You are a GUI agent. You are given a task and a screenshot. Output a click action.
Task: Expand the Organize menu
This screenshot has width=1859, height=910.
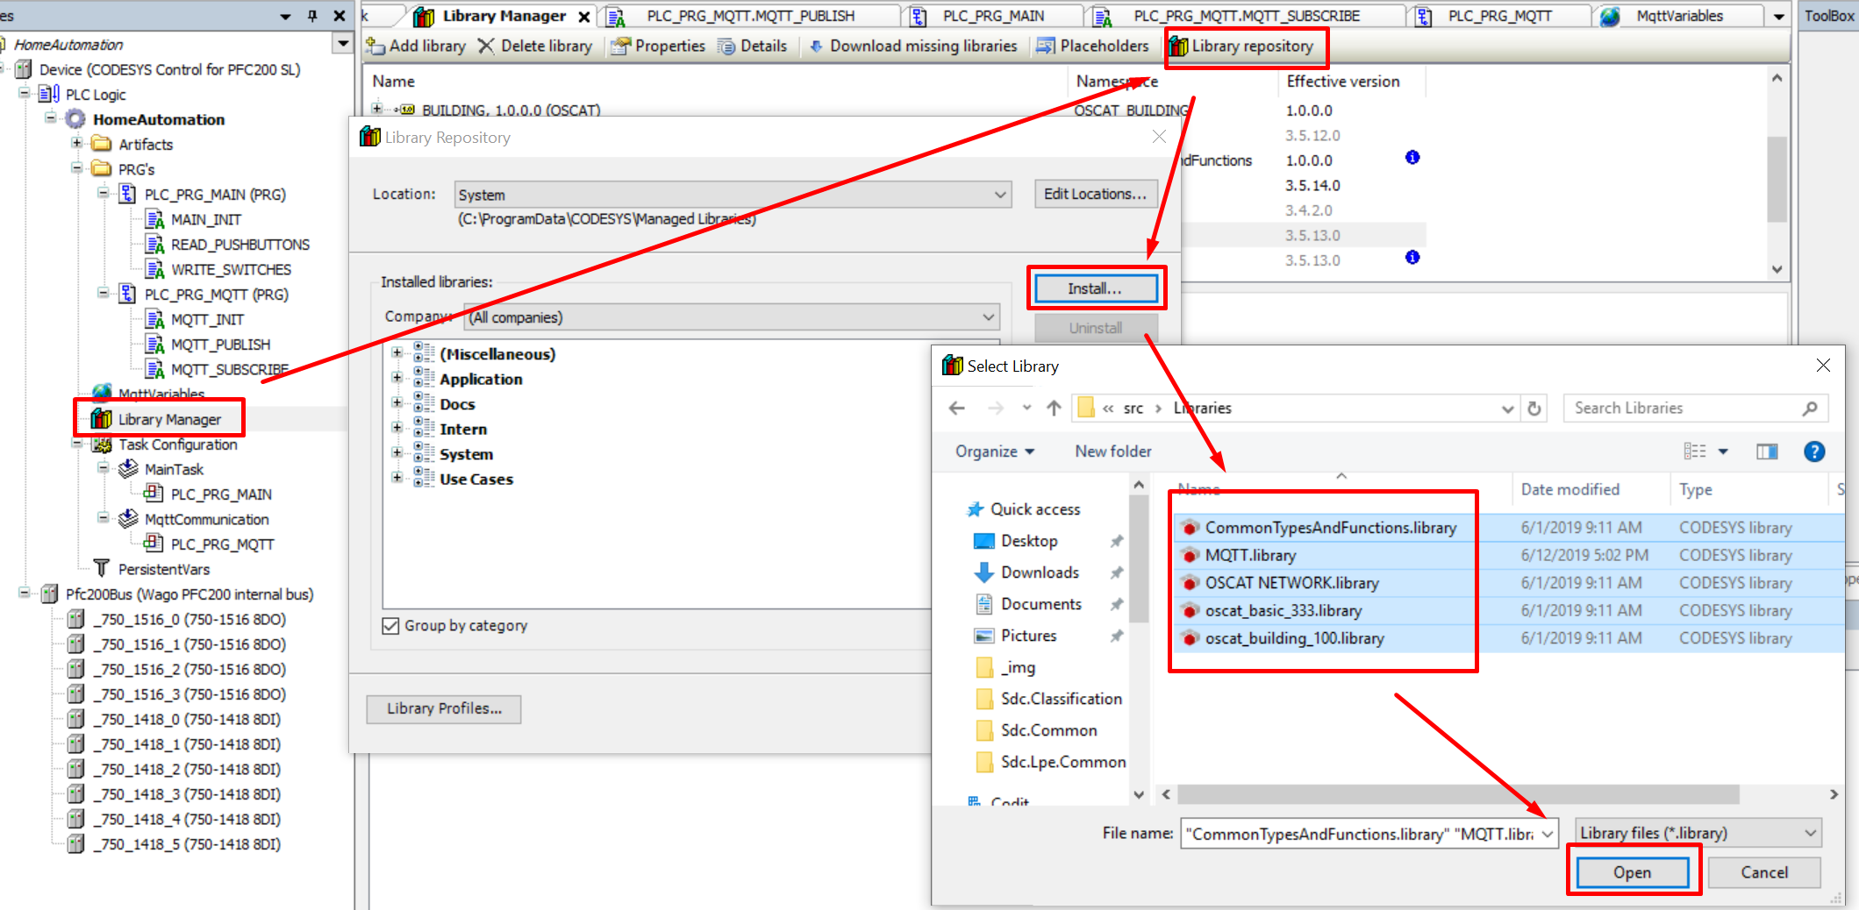[x=995, y=451]
